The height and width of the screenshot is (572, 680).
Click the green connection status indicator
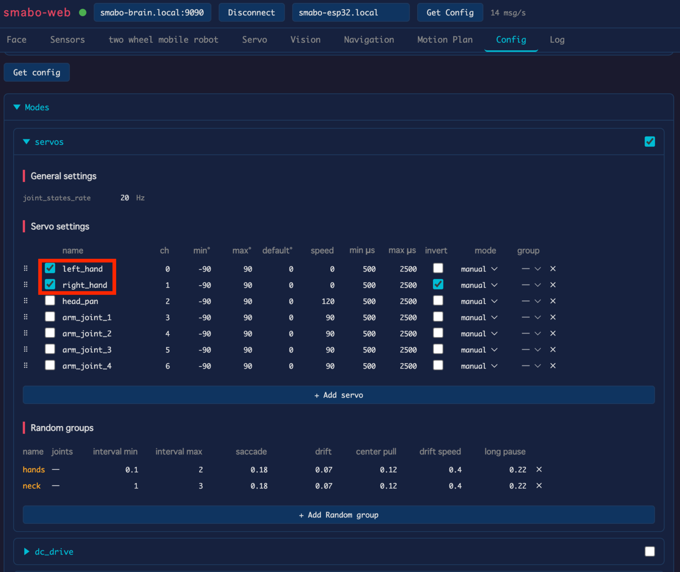pyautogui.click(x=83, y=13)
